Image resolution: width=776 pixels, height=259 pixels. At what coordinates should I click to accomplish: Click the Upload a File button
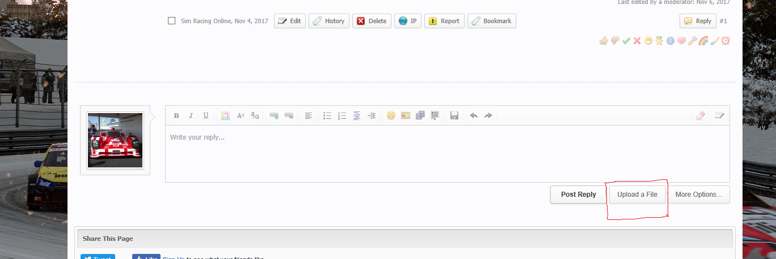coord(637,195)
